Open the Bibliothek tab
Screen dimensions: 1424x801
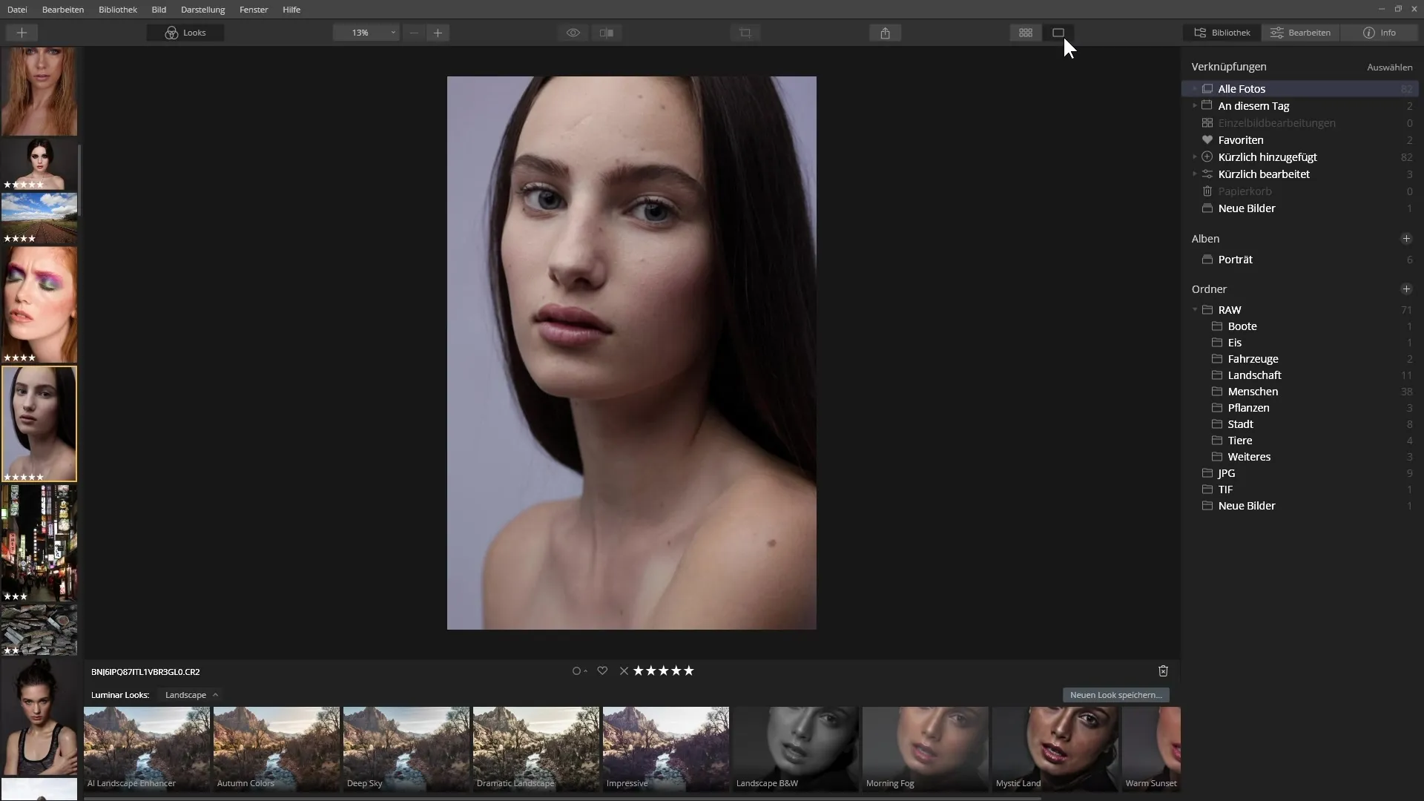point(1222,33)
